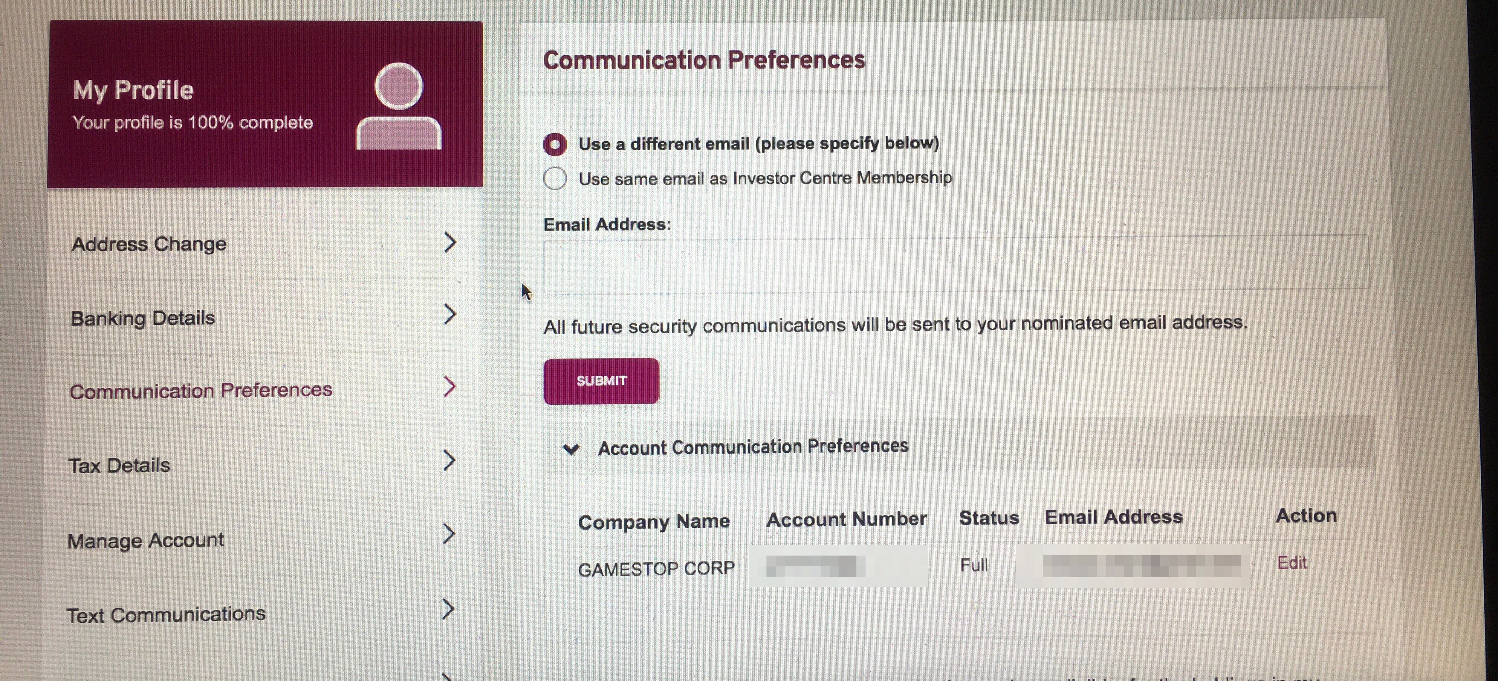
Task: Click the arrow next to Banking Details
Action: pyautogui.click(x=450, y=314)
